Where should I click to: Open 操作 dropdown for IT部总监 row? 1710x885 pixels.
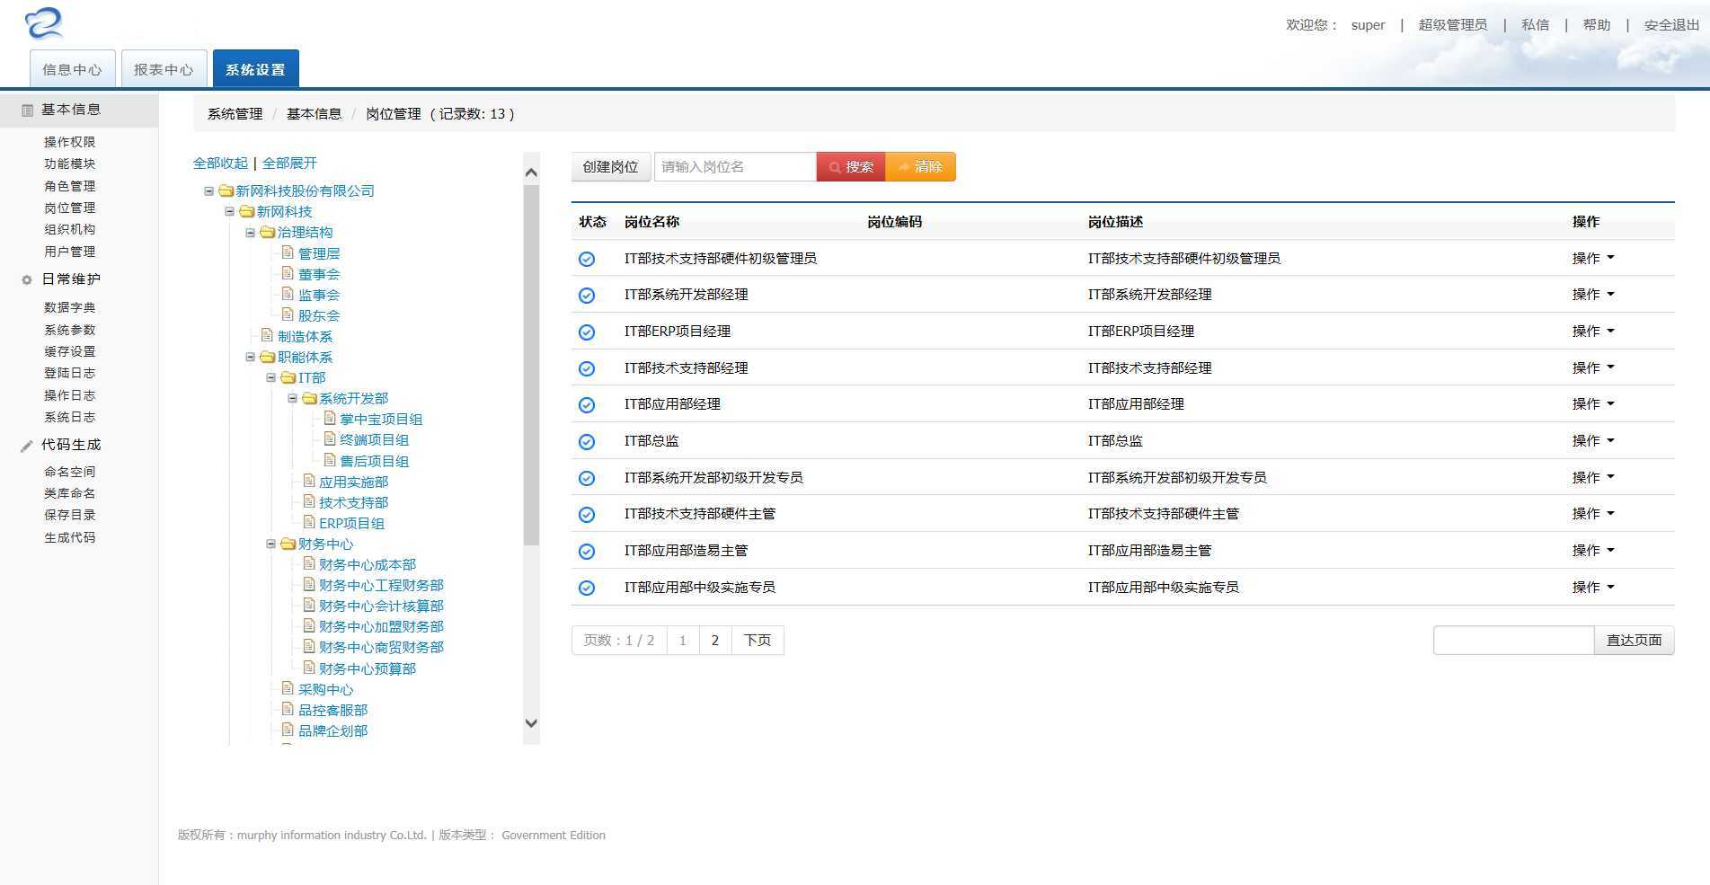(x=1593, y=440)
